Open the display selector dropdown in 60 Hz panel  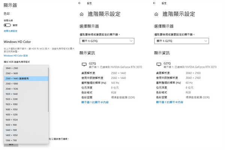click(181, 41)
